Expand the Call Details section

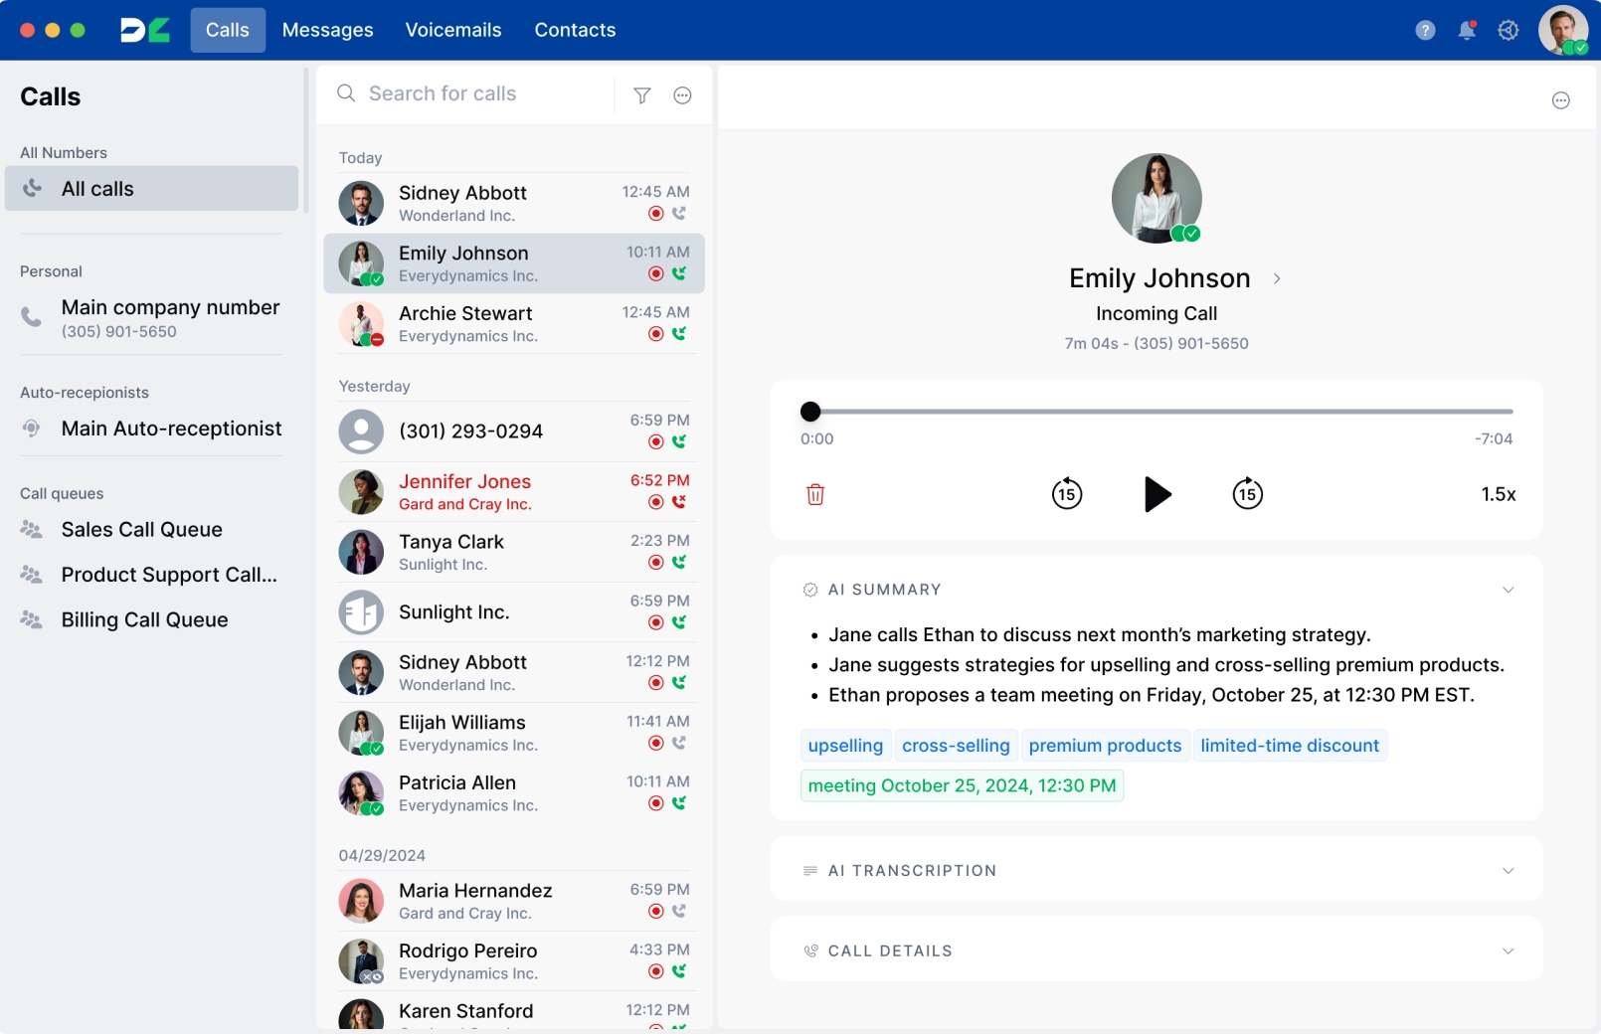1508,951
